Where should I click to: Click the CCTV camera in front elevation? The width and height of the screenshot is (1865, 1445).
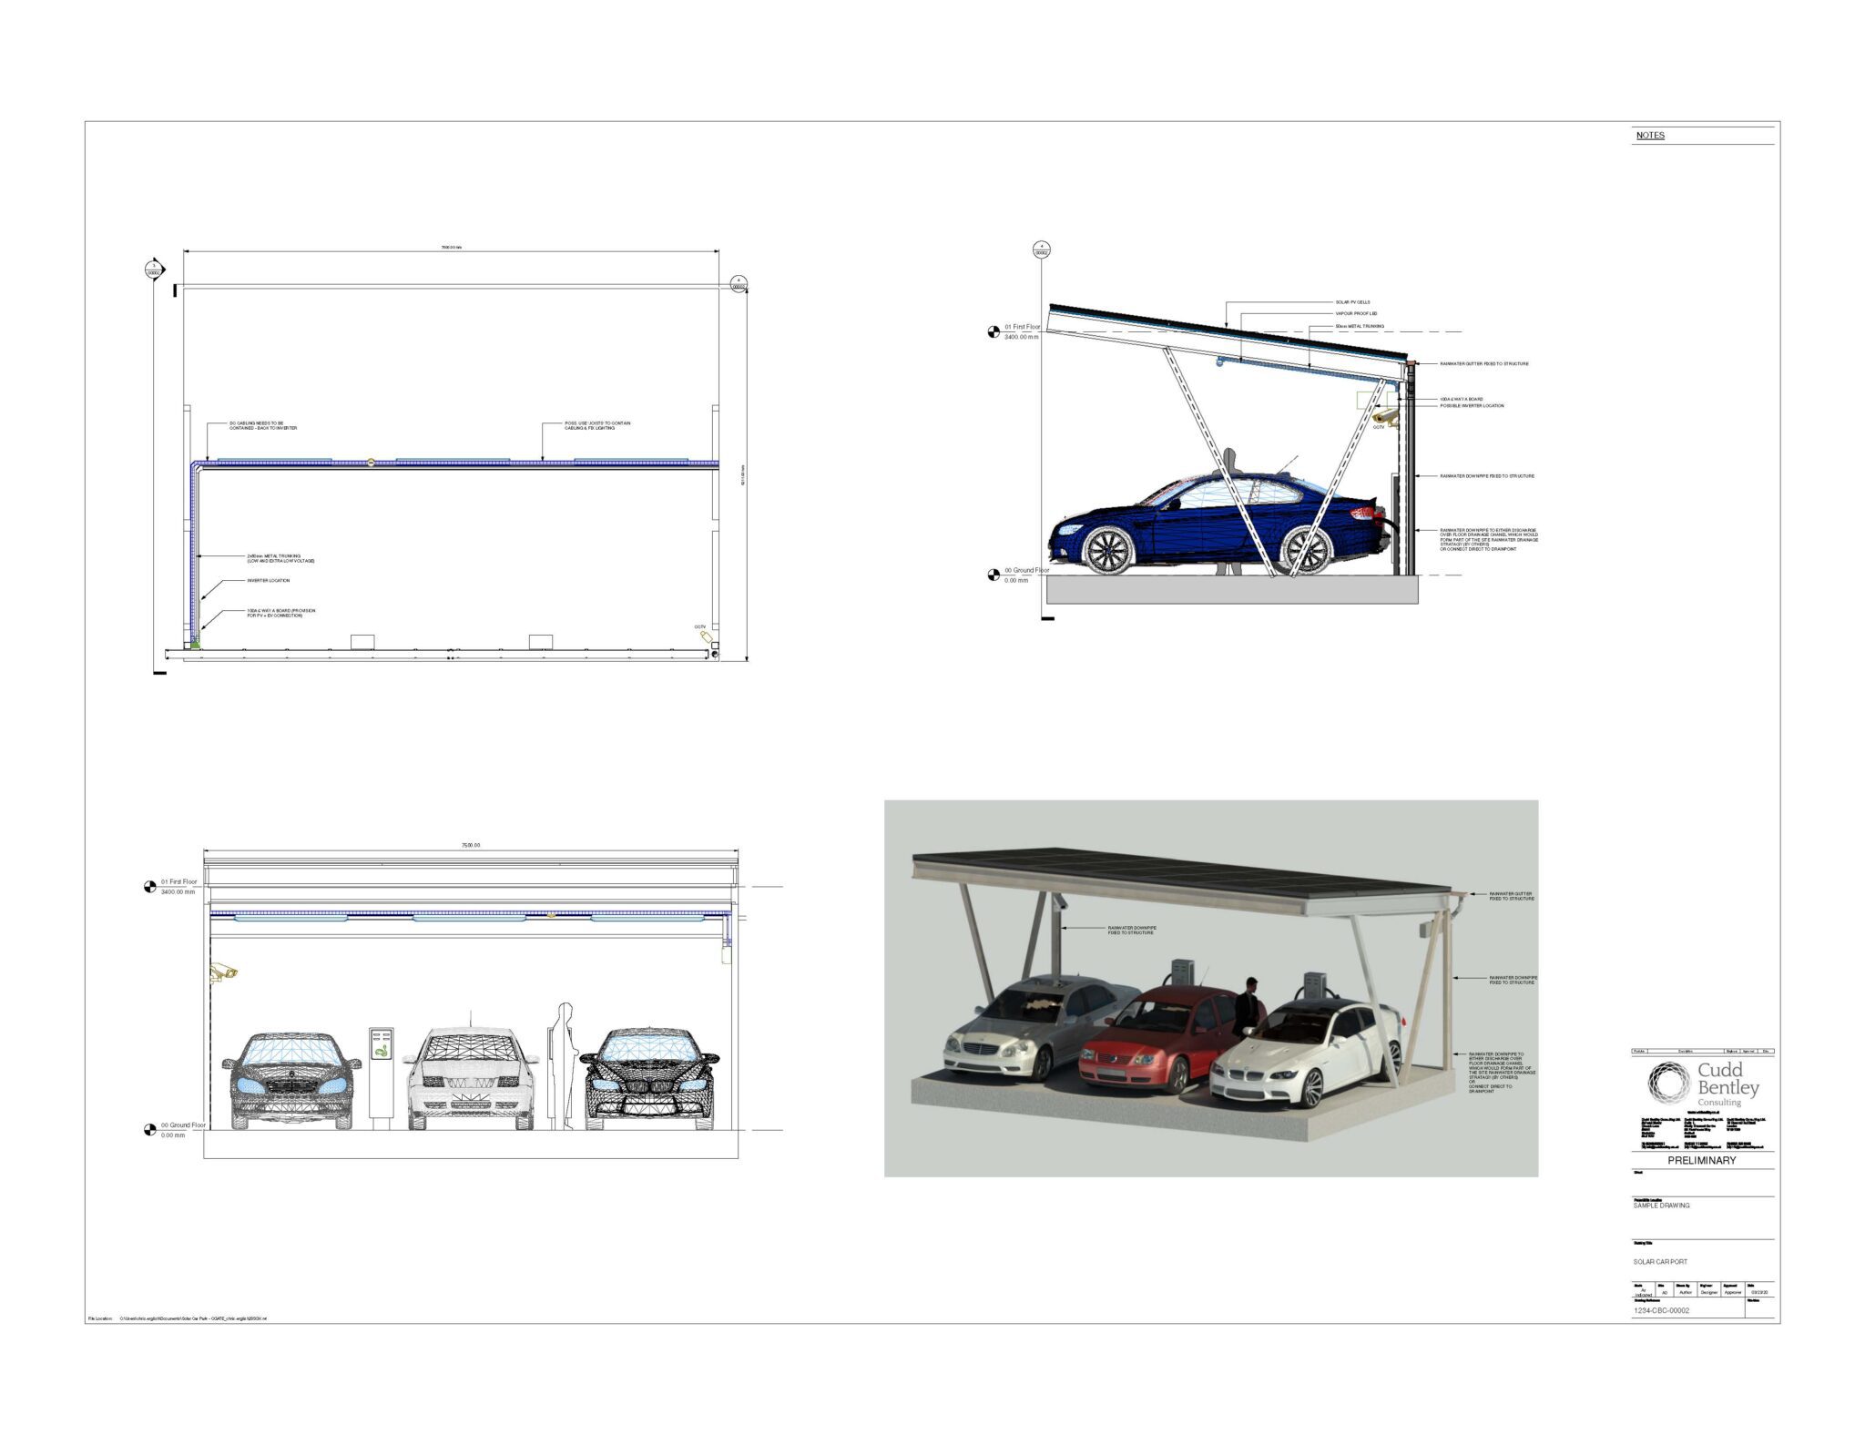(x=224, y=972)
